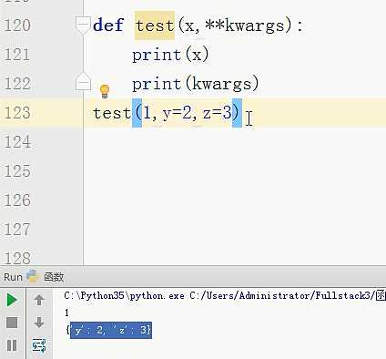Image resolution: width=386 pixels, height=359 pixels.
Task: Click line number 127 in gutter
Action: click(x=17, y=230)
